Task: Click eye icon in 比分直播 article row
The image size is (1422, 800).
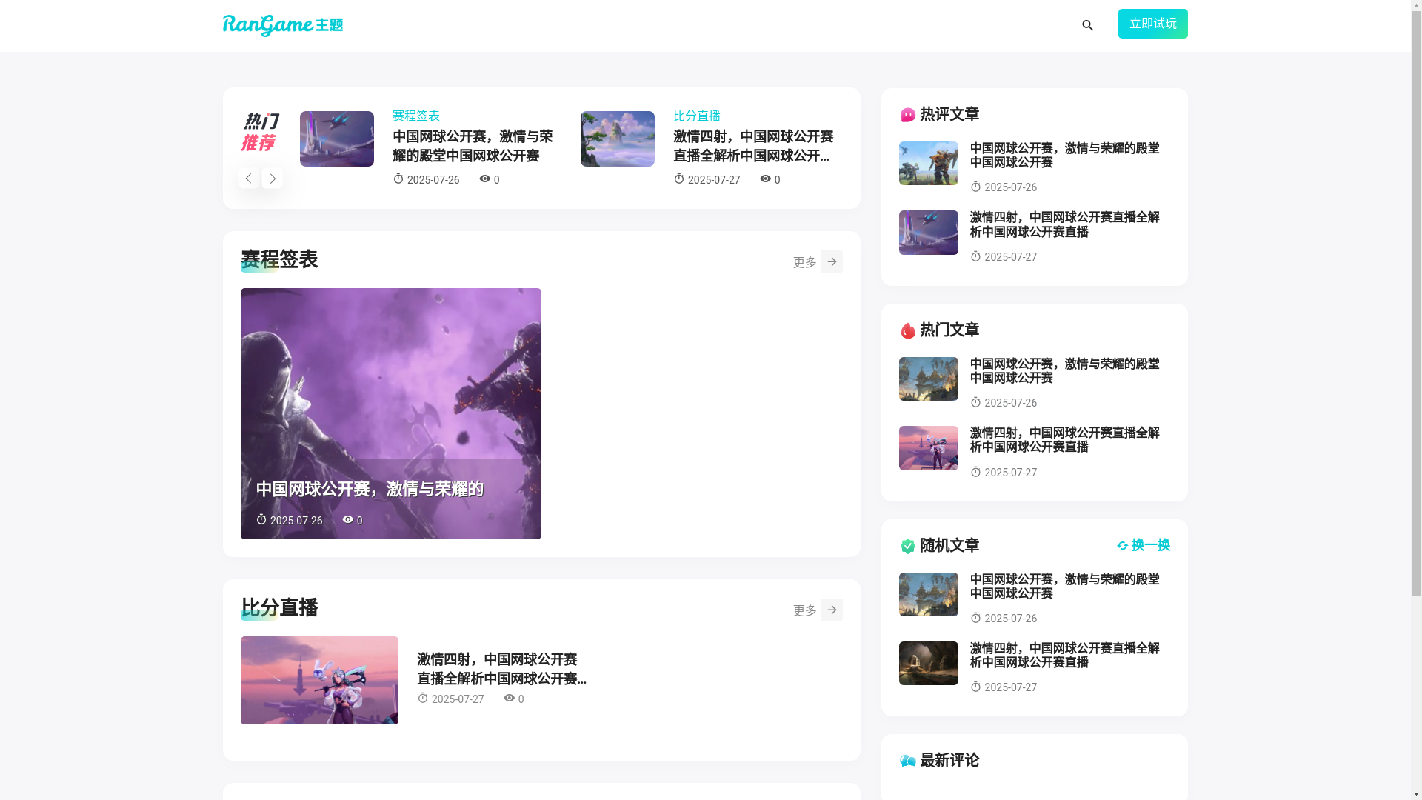Action: click(509, 698)
